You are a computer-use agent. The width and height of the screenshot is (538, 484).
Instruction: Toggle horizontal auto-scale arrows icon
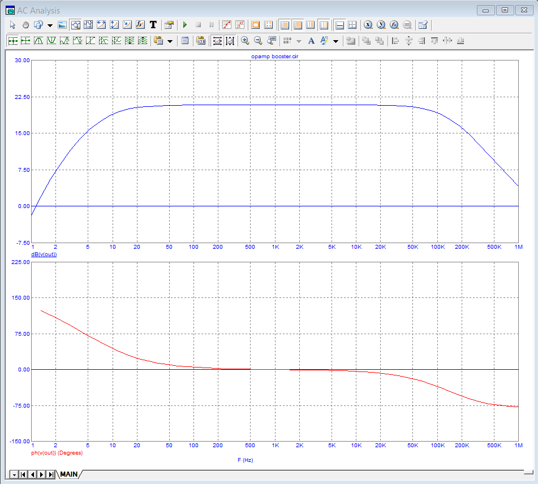click(217, 41)
